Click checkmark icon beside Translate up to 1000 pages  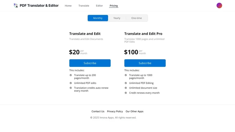(x=126, y=75)
